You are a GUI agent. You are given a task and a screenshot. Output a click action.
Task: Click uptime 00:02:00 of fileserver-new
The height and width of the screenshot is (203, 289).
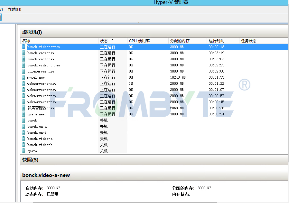coord(216,71)
